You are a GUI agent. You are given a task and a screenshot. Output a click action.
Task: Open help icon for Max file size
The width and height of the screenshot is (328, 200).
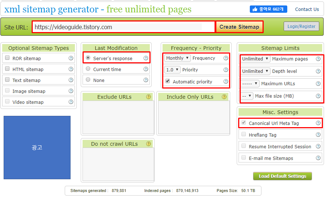318,96
